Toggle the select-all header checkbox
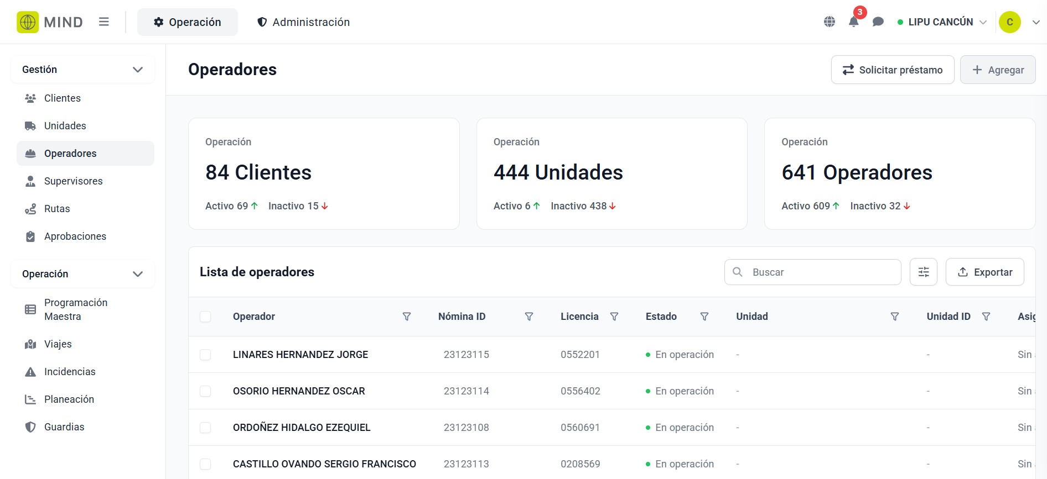The image size is (1047, 479). 205,317
